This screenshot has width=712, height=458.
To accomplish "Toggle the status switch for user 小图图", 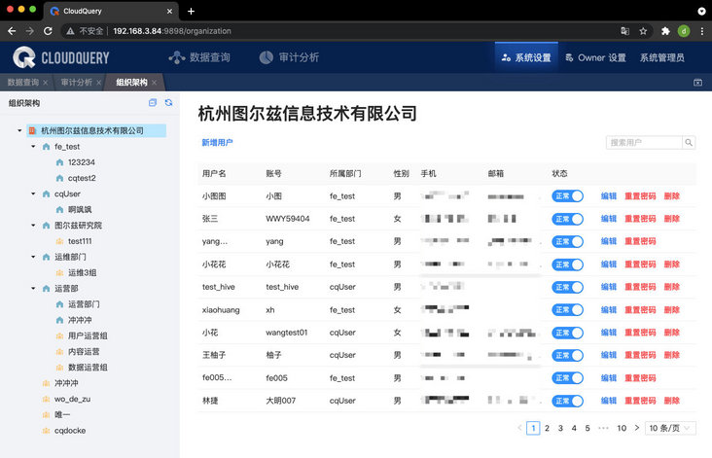I will click(x=567, y=196).
